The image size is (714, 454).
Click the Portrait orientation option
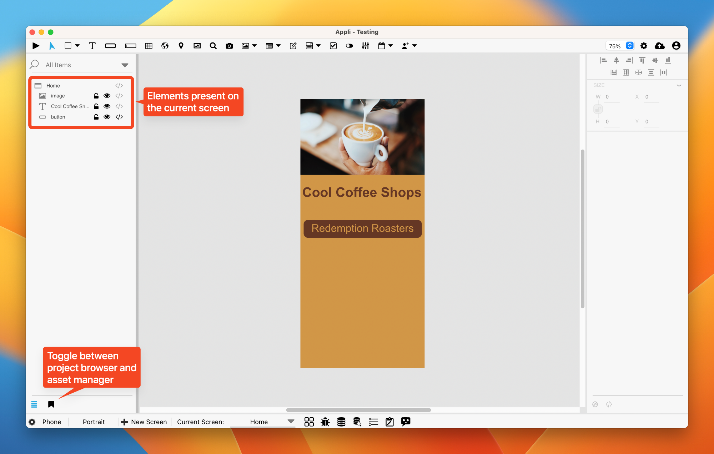coord(94,422)
